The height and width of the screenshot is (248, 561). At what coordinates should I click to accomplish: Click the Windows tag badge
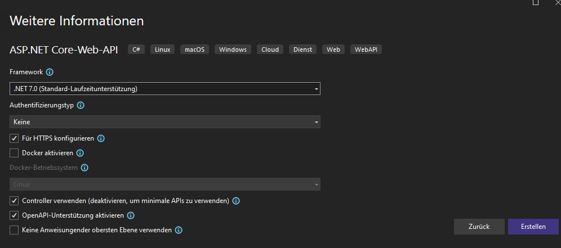pos(233,49)
